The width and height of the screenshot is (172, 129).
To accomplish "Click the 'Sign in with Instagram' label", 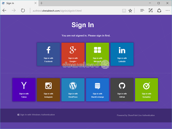I will pyautogui.click(x=49, y=95).
